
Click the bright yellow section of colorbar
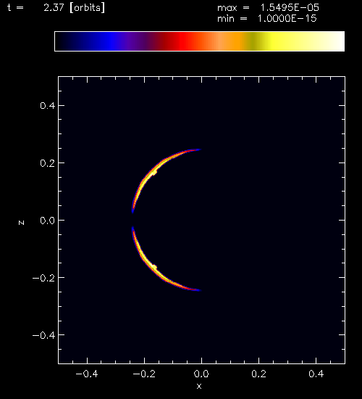tap(277, 41)
